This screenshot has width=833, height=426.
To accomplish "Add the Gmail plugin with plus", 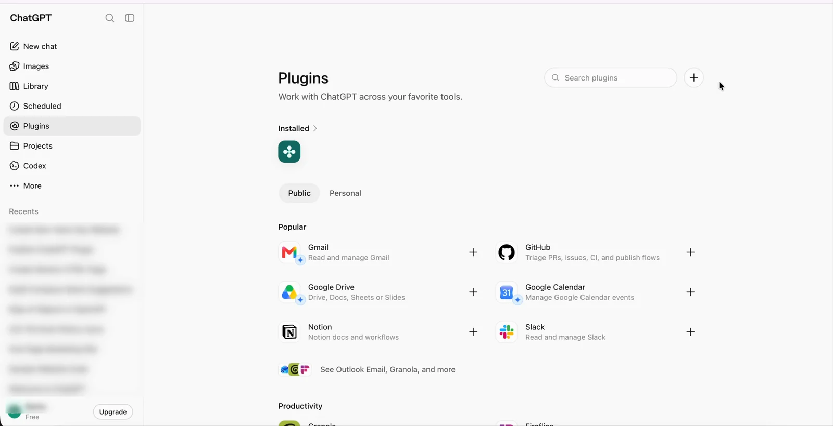I will [x=473, y=252].
